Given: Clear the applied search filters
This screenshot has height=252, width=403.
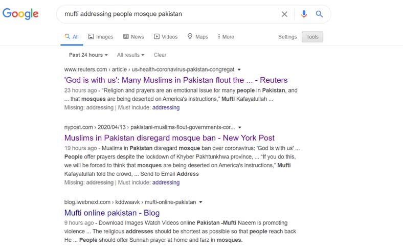Looking at the screenshot, I should point(160,55).
